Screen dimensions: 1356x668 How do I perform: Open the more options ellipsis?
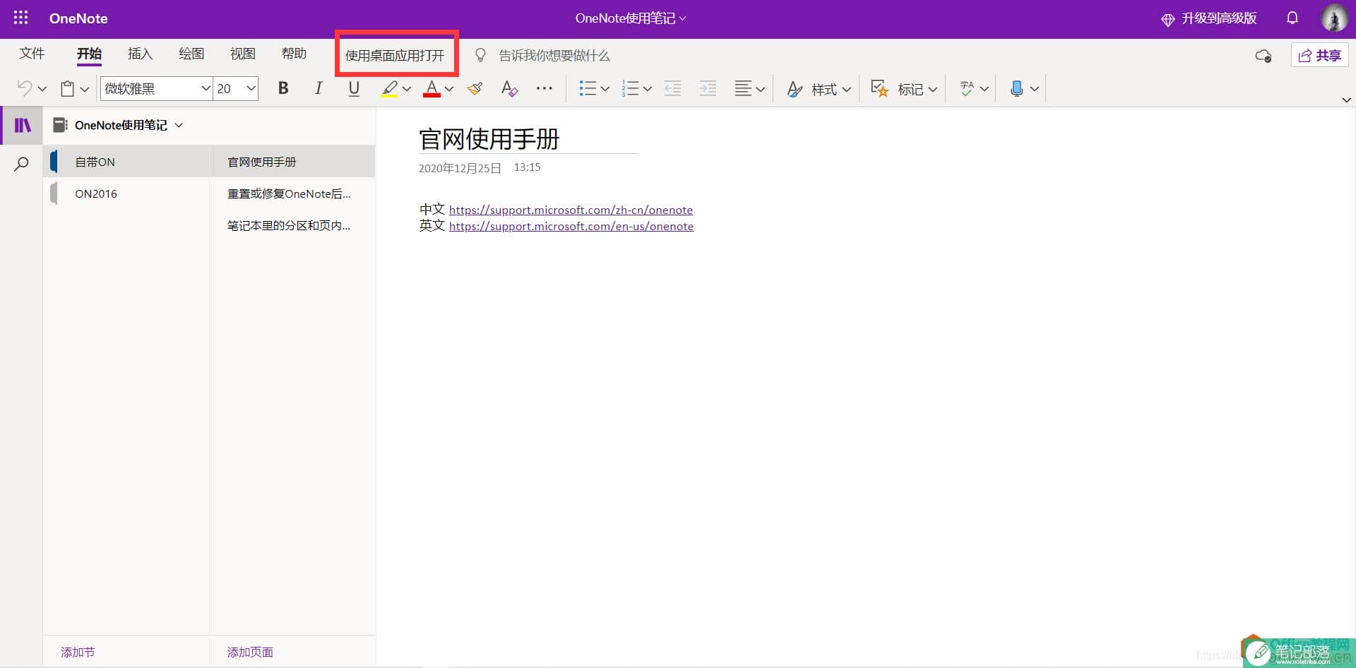tap(545, 88)
